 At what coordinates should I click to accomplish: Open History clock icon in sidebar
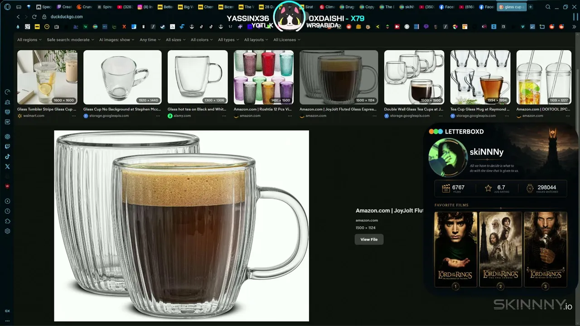(7, 211)
